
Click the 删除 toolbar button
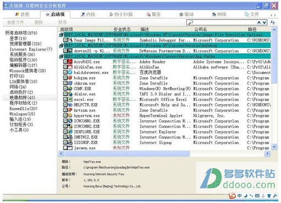(x=39, y=23)
